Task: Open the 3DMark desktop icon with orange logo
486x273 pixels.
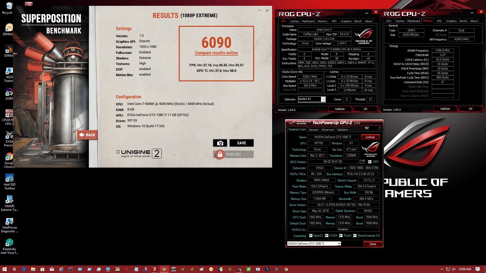Action: tap(9, 29)
